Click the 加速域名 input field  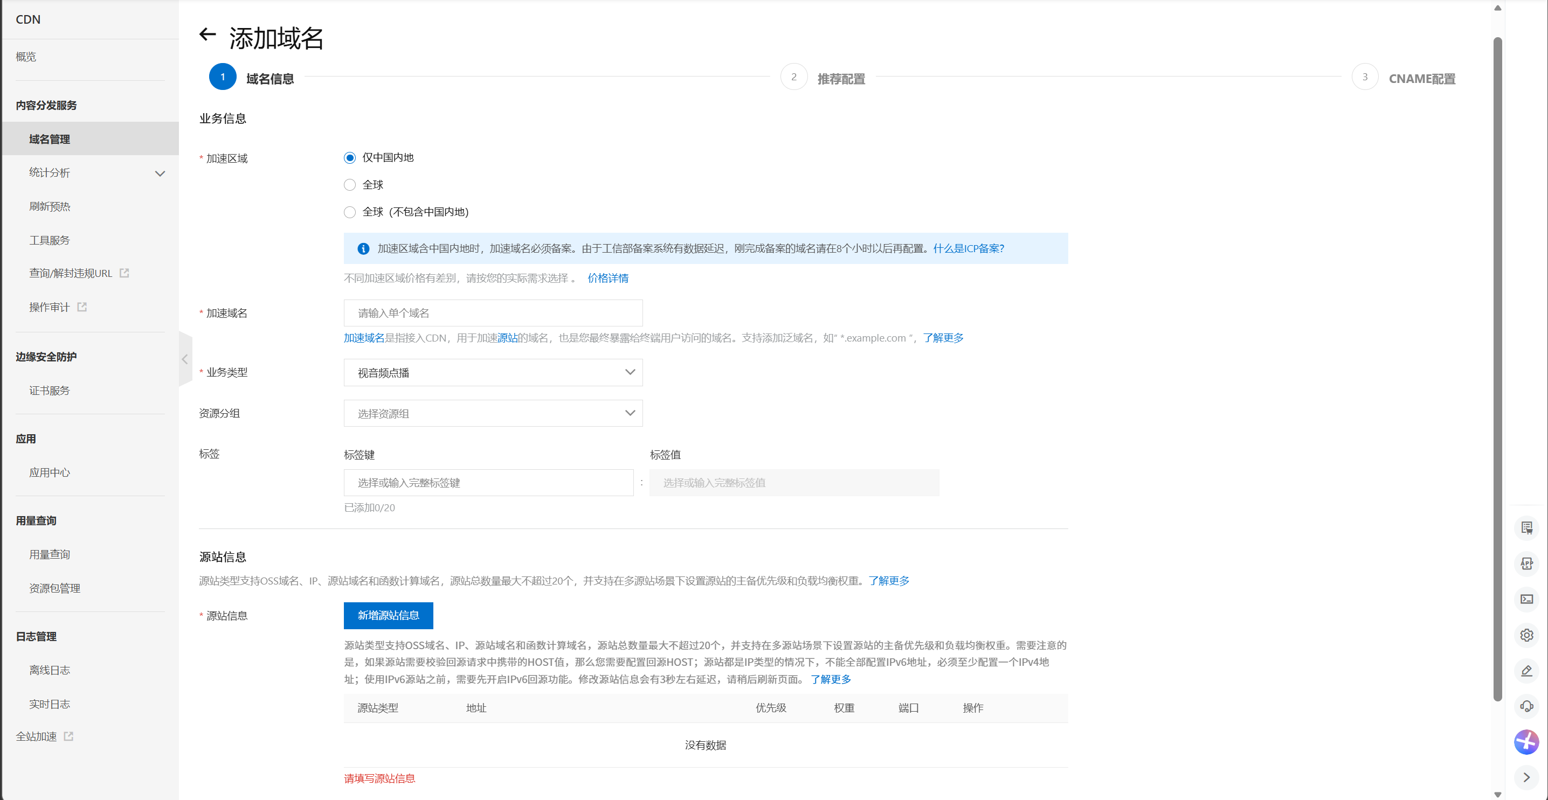pyautogui.click(x=493, y=312)
